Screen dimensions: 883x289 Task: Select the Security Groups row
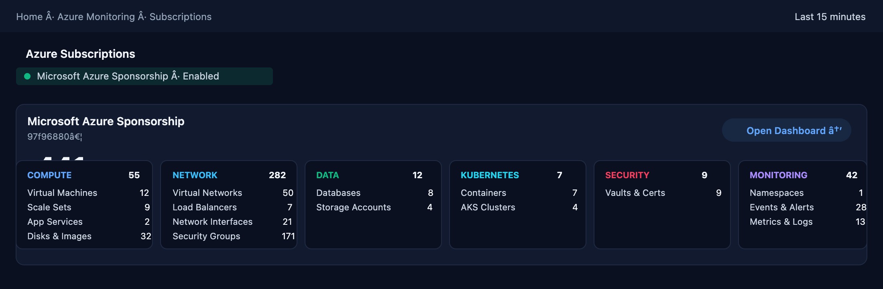click(x=234, y=236)
